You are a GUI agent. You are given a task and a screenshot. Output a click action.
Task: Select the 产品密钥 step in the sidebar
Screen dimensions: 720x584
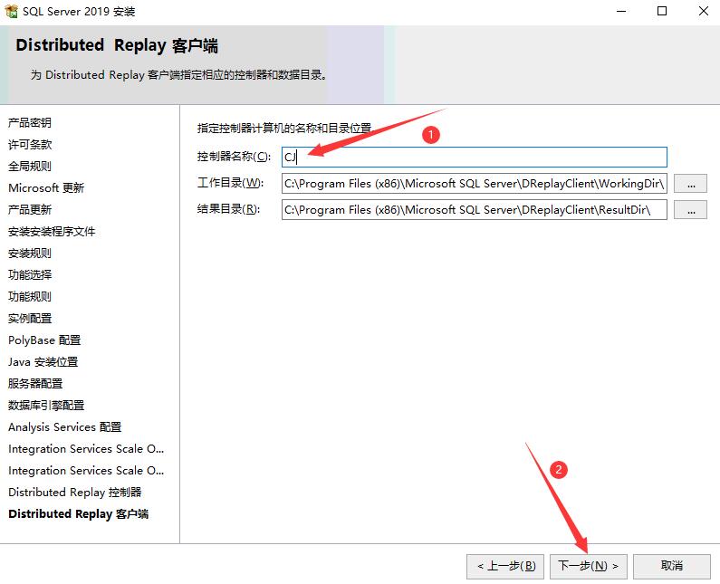(x=30, y=122)
